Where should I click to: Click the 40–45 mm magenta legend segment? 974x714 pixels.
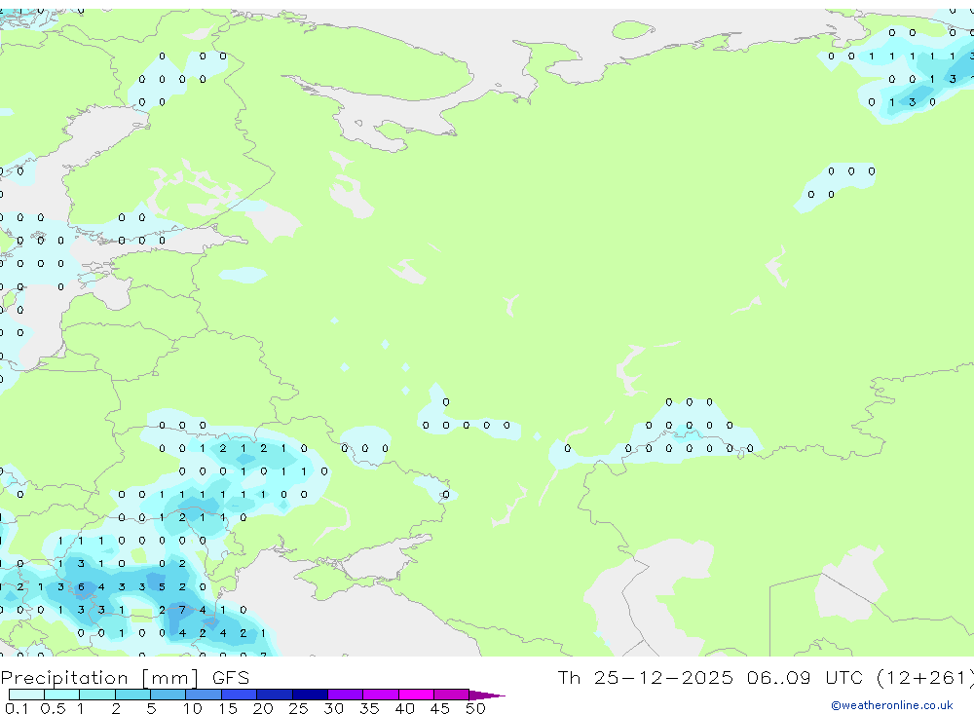tap(416, 695)
